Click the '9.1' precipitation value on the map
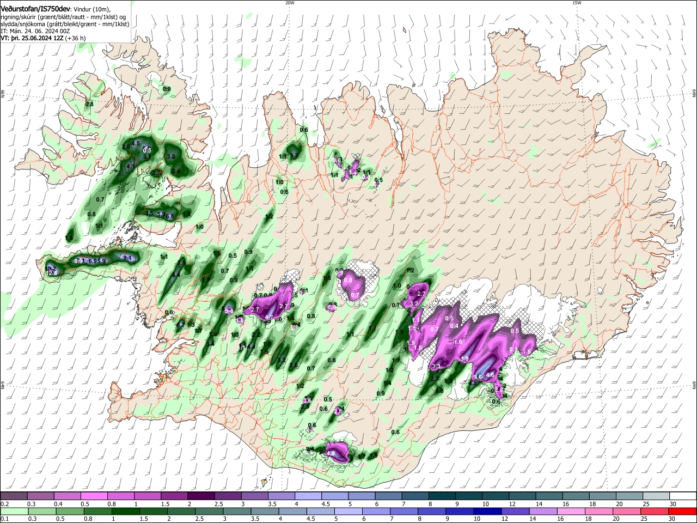Image resolution: width=697 pixels, height=523 pixels. pos(128,258)
